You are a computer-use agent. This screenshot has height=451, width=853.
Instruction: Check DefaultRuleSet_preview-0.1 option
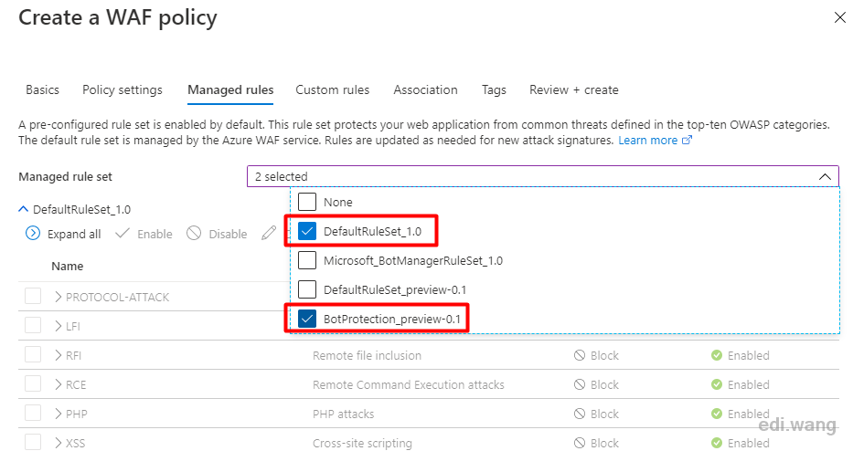coord(307,289)
